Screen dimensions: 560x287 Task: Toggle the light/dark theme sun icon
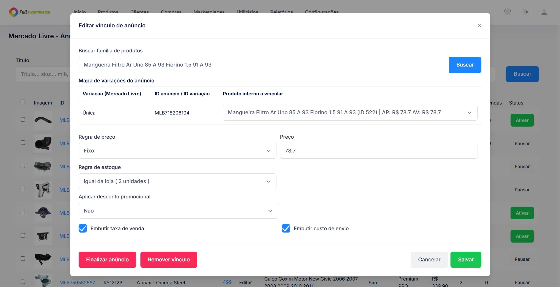[x=526, y=12]
